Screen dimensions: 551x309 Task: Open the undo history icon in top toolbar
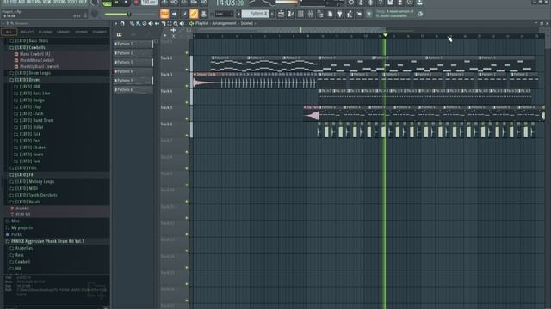350,3
